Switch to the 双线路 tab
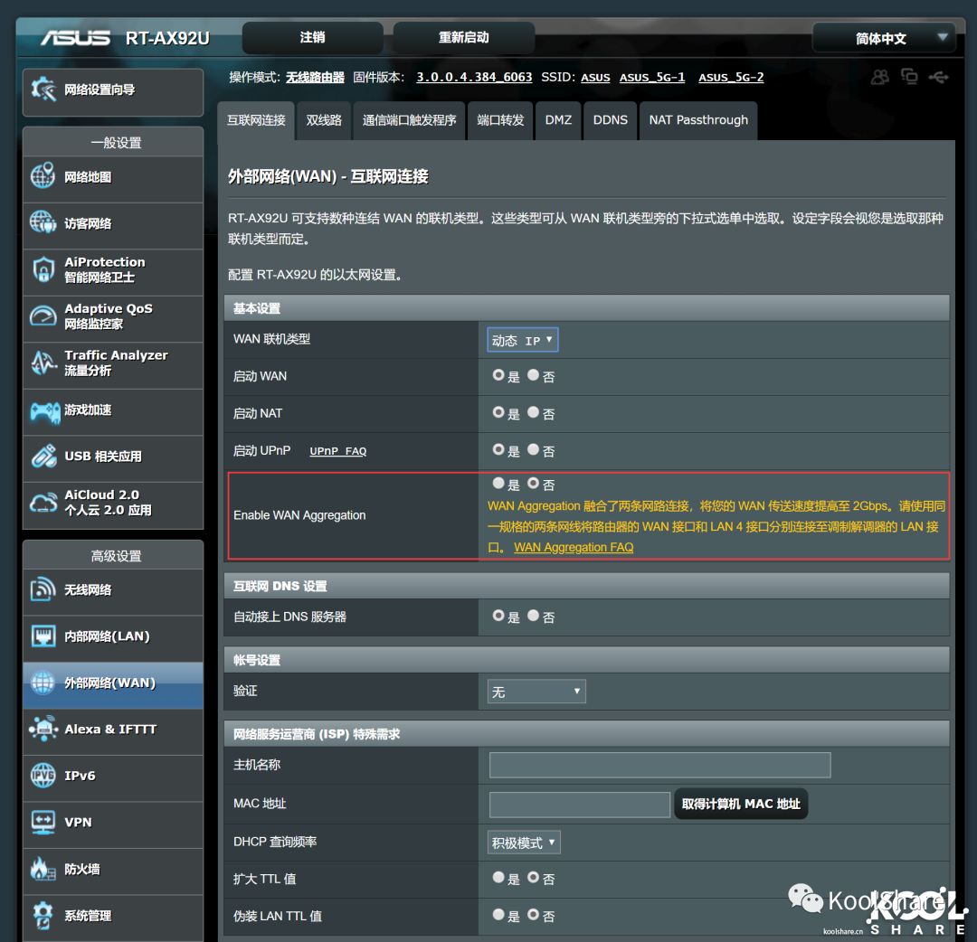977x942 pixels. pyautogui.click(x=324, y=121)
